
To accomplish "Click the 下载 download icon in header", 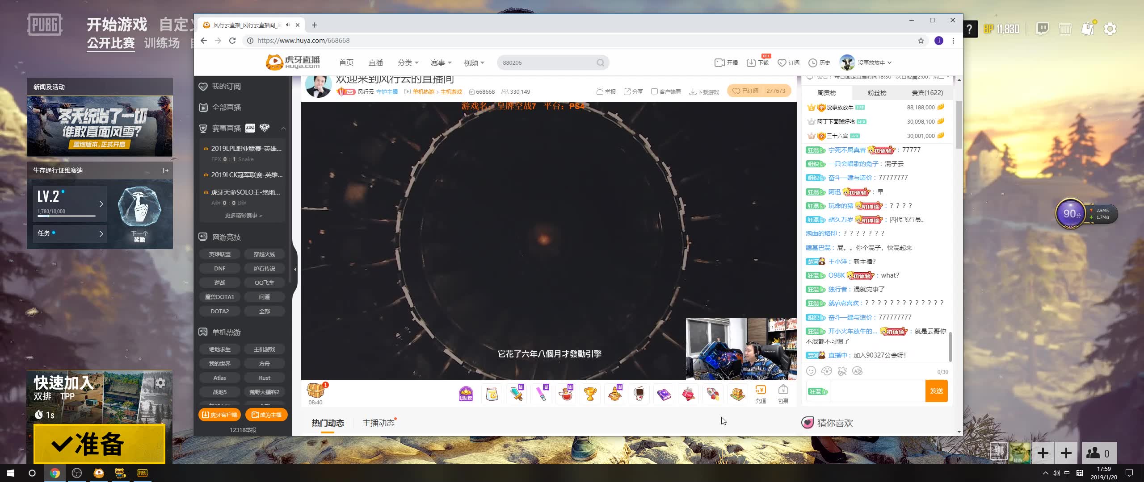I will point(757,62).
